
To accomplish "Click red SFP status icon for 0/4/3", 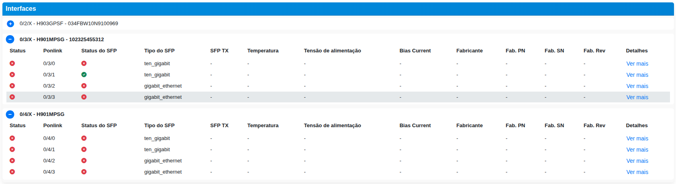I will [84, 172].
